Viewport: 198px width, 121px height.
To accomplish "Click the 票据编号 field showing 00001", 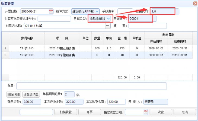I will tap(140, 19).
